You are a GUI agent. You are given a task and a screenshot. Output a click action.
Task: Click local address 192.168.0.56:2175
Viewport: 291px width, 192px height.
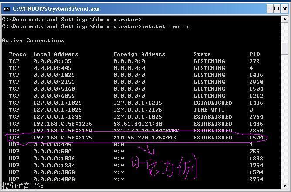63,138
